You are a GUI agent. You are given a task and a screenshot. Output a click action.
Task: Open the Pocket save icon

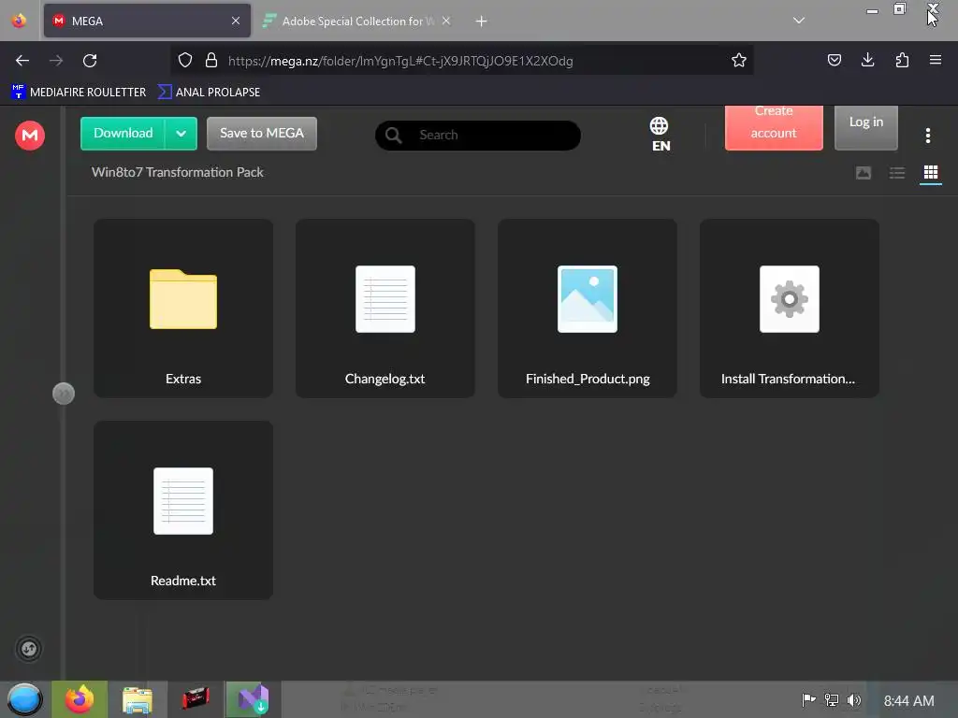(834, 61)
